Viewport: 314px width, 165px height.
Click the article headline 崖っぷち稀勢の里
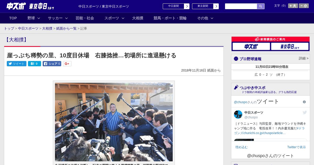[92, 55]
